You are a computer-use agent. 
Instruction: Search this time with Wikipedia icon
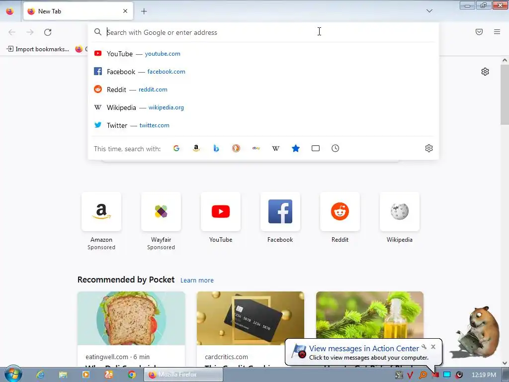click(275, 148)
